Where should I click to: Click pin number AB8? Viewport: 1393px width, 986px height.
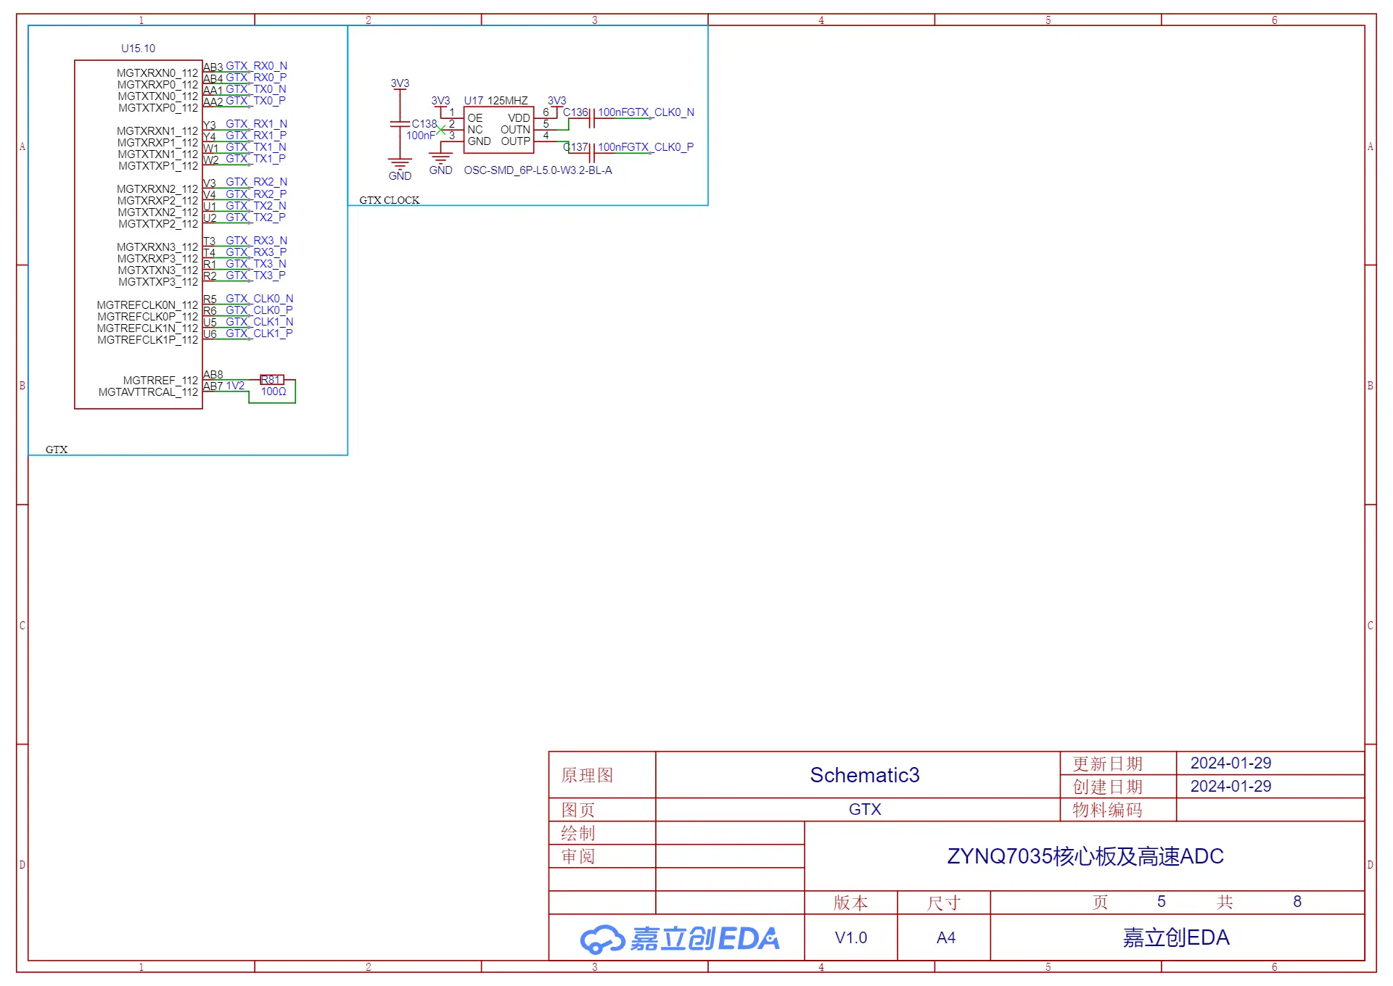(x=213, y=375)
